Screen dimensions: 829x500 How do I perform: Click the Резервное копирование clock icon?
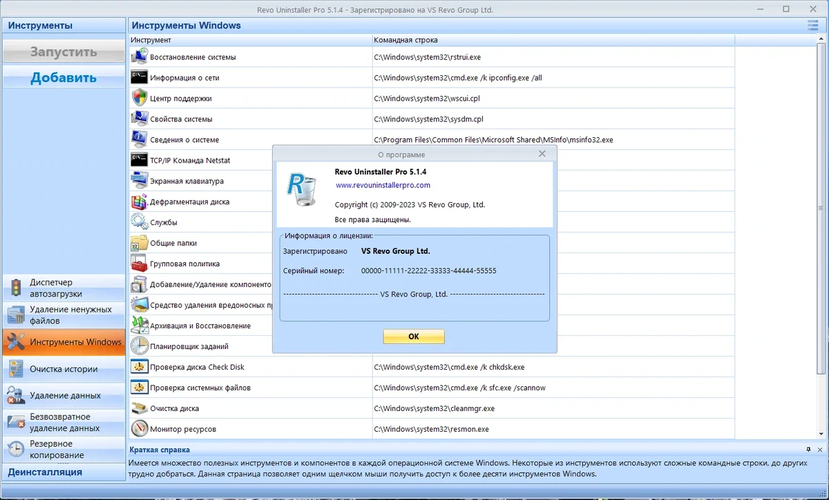[16, 450]
